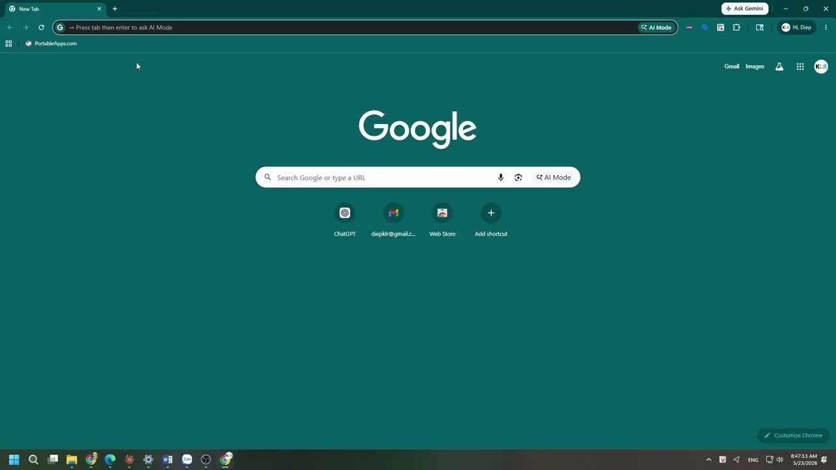Image resolution: width=836 pixels, height=470 pixels.
Task: Open AI Mode from the address bar
Action: click(656, 27)
